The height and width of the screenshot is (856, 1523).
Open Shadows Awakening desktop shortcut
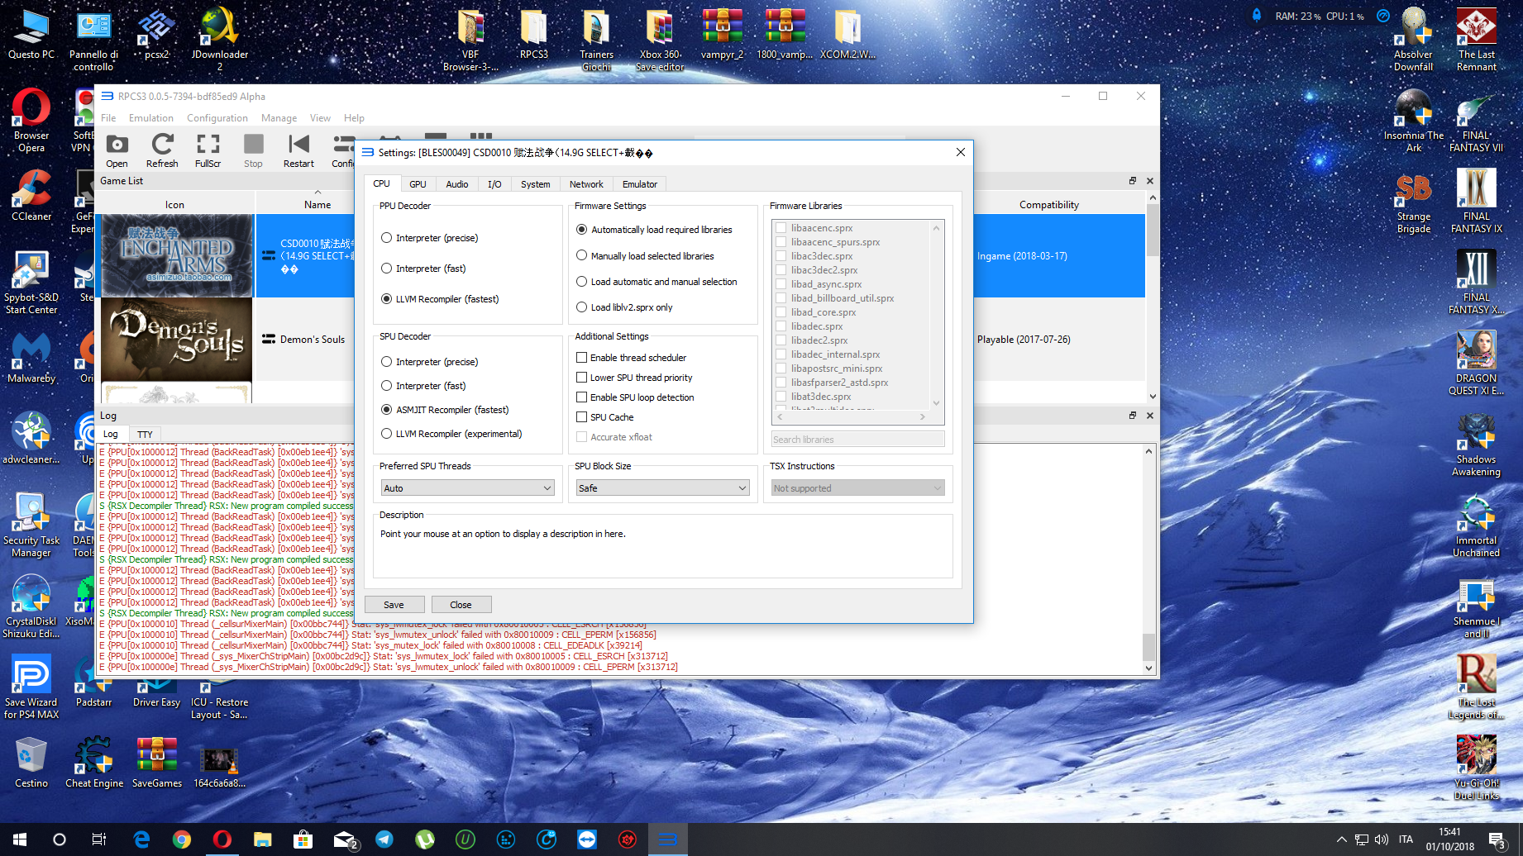(1476, 445)
